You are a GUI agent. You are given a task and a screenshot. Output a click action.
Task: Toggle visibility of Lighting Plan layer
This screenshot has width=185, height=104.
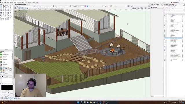(x=166, y=19)
